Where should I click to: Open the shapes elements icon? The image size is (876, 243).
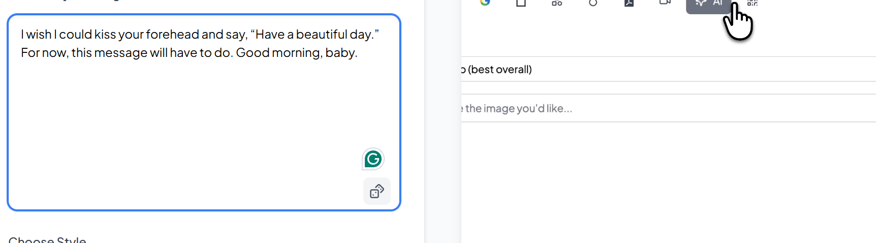[x=557, y=3]
